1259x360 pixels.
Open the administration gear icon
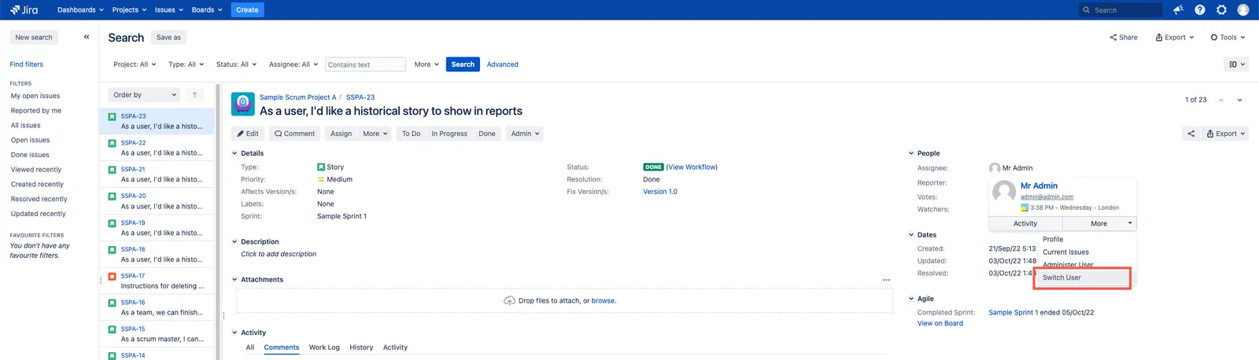coord(1221,9)
